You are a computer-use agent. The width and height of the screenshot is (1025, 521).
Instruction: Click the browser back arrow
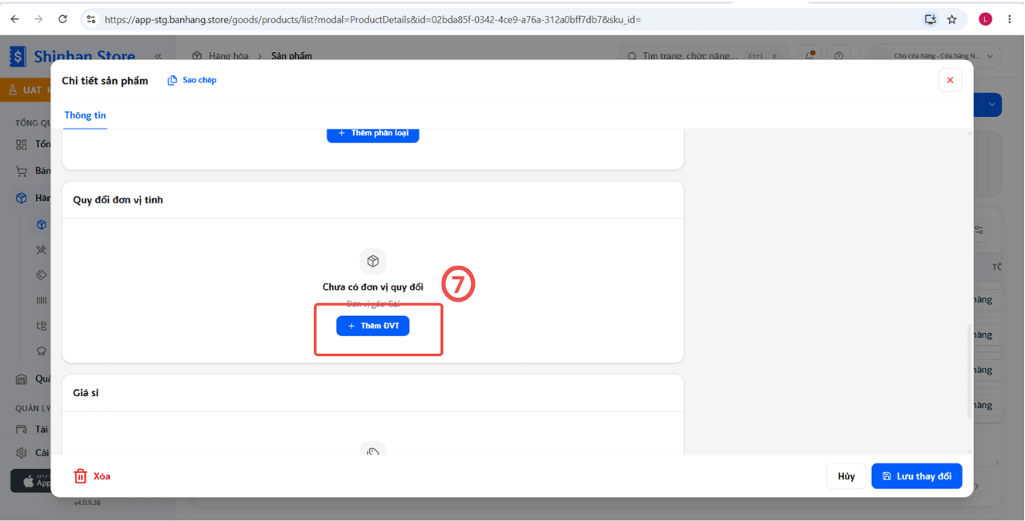pyautogui.click(x=15, y=19)
